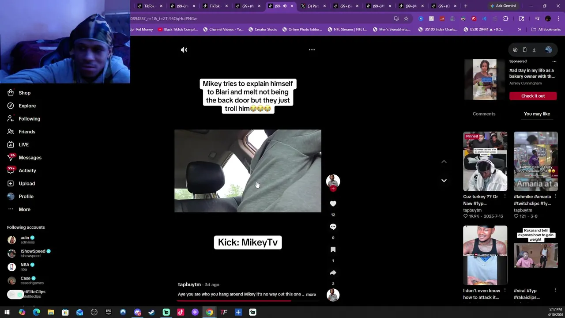Open the sponsored bakery ad thumbnail
Screen dimensions: 565x318
pos(485,80)
